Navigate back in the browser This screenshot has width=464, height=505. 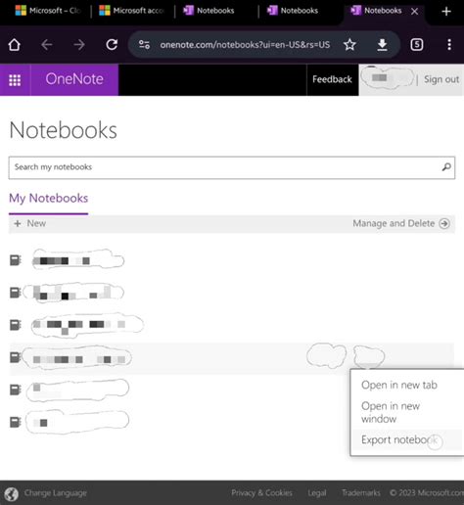coord(47,45)
